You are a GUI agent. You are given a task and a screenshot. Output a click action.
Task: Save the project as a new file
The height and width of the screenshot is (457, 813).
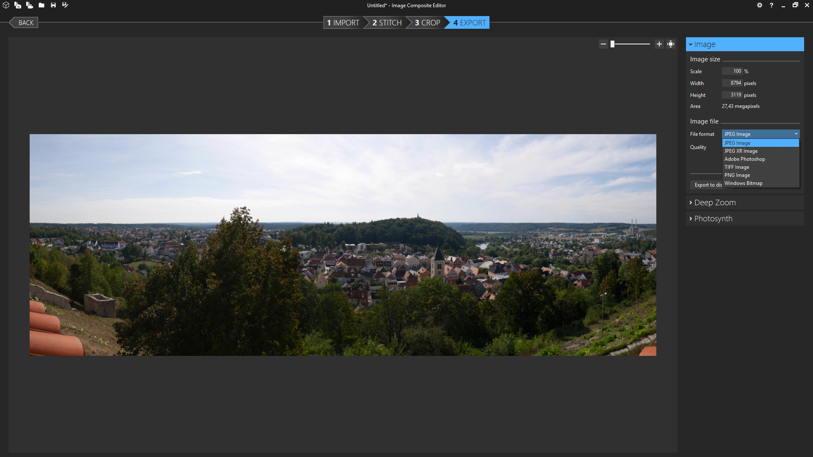click(65, 5)
